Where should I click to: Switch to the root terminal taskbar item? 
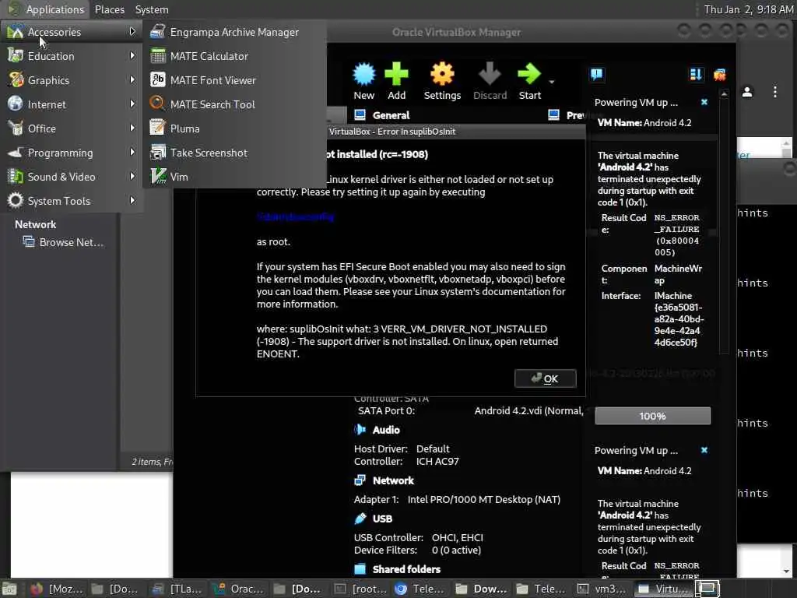pyautogui.click(x=360, y=589)
